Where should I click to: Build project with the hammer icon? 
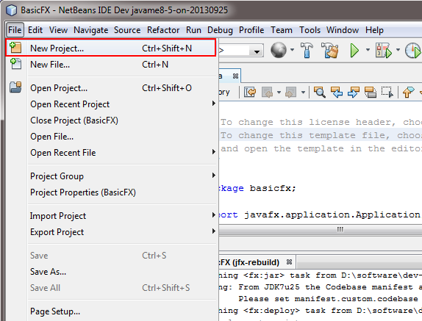point(307,50)
